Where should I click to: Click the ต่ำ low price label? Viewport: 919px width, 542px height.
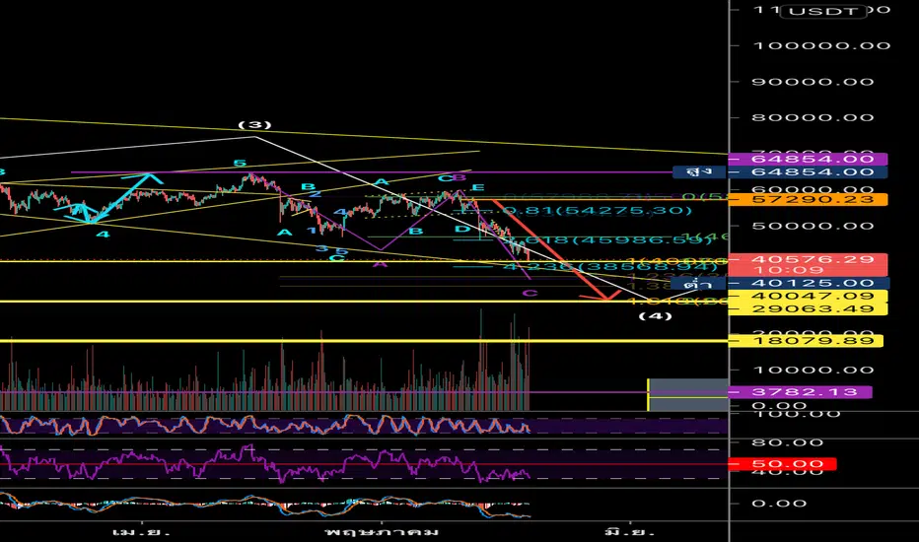point(698,284)
